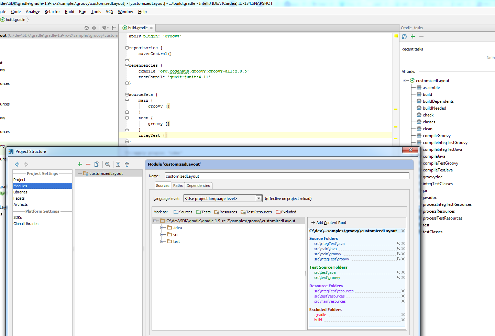Collapse all in Project tool panel

(94, 28)
